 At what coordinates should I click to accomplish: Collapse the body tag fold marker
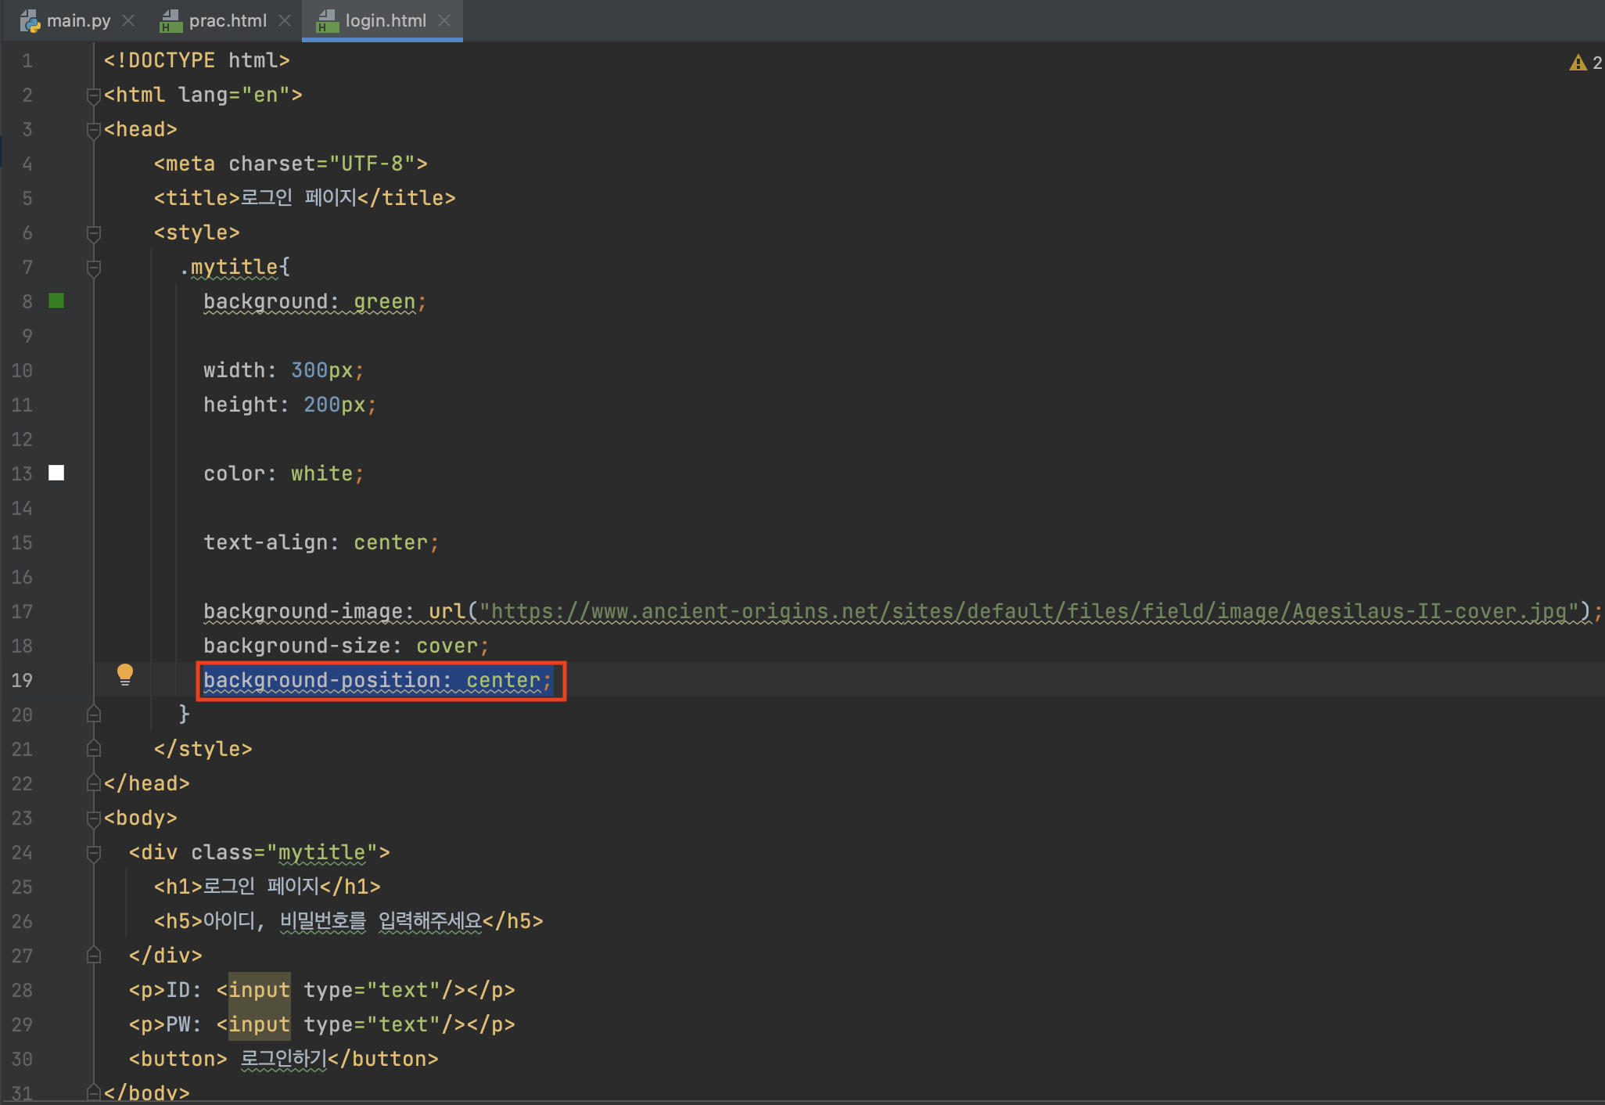click(94, 819)
